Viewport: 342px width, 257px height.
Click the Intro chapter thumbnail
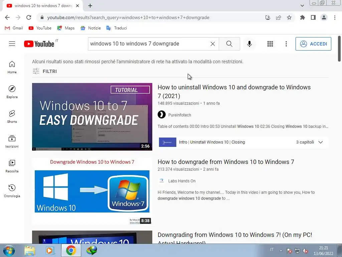tap(168, 142)
